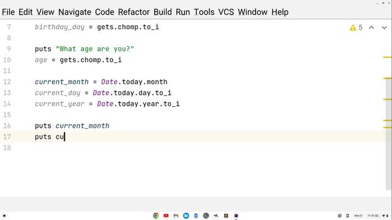Click current_day variable on line 13

[x=58, y=93]
